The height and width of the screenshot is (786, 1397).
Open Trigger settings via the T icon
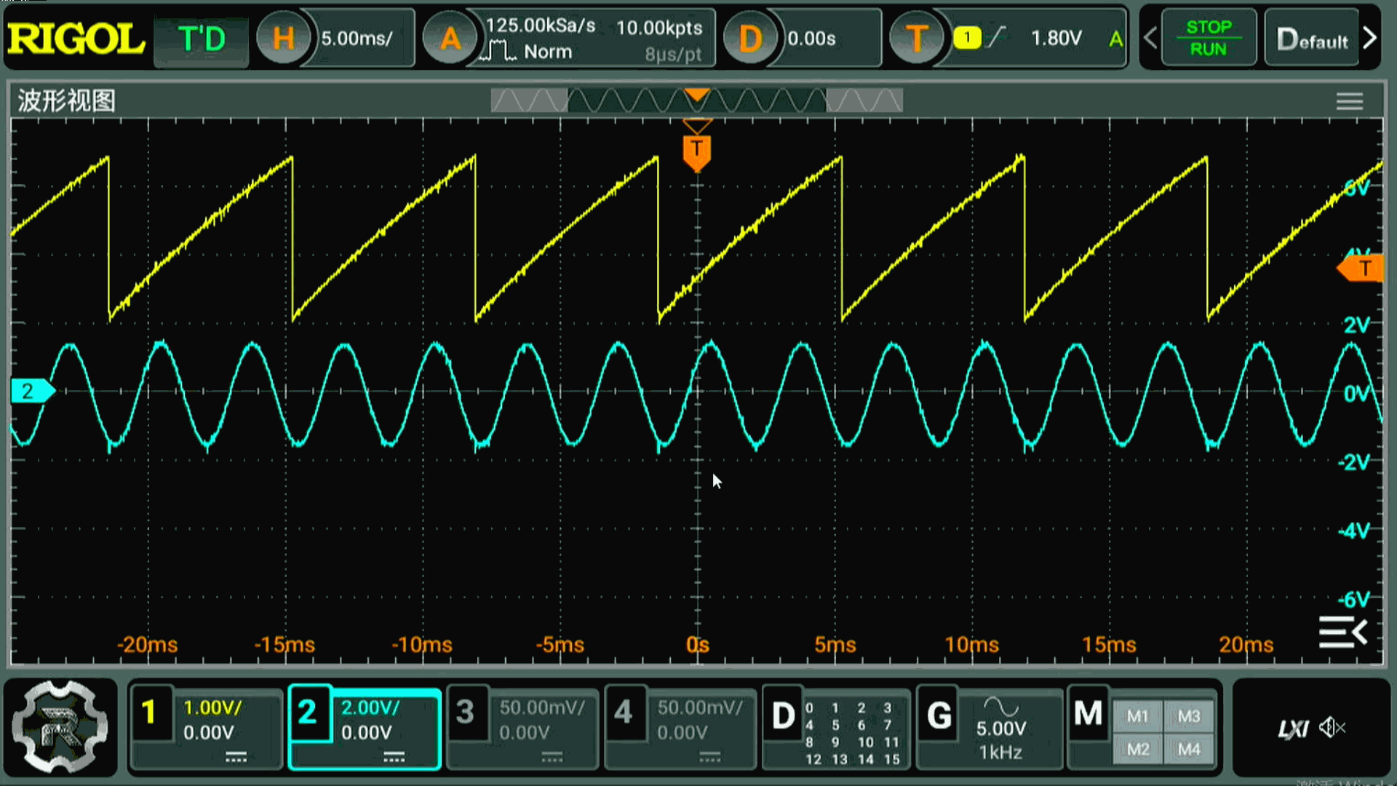click(916, 38)
